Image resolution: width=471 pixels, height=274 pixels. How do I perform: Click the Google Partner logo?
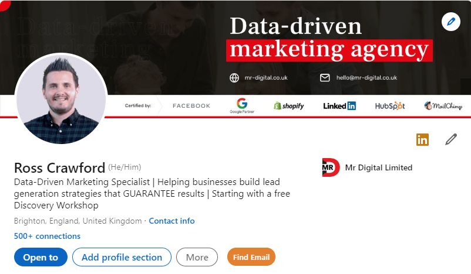point(242,105)
